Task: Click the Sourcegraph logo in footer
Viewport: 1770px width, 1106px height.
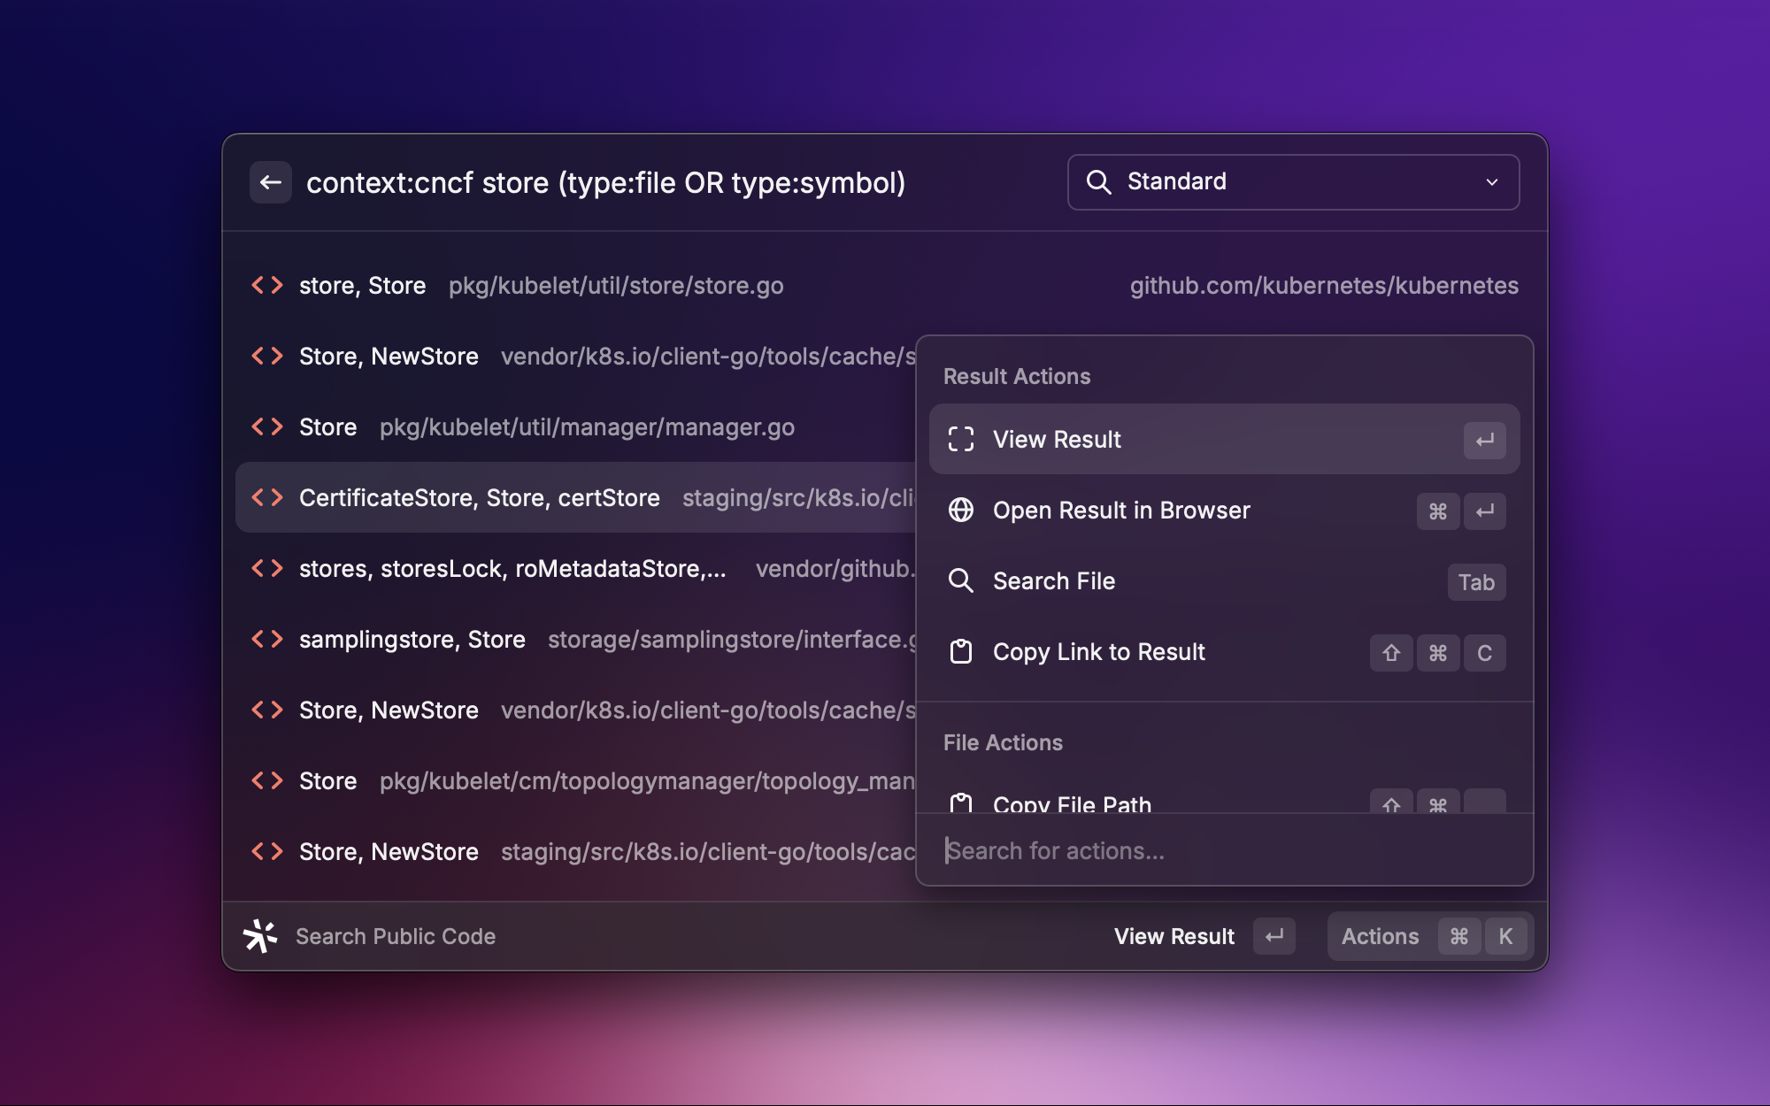Action: [260, 936]
